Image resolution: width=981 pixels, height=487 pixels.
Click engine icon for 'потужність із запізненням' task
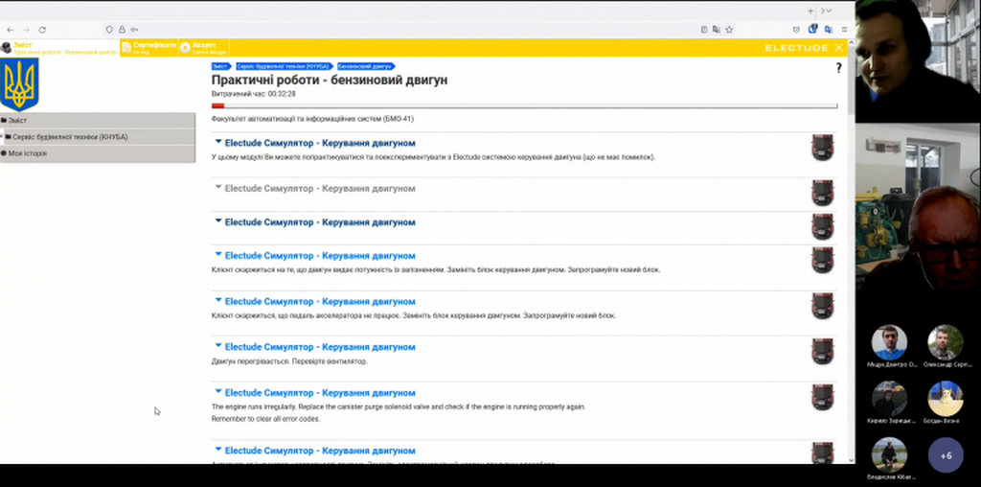823,260
